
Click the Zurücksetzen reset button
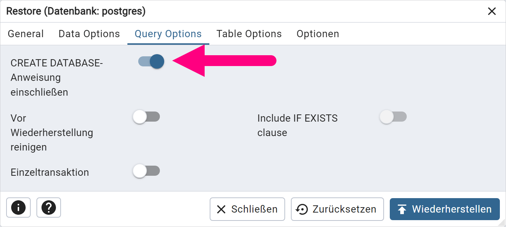(337, 209)
